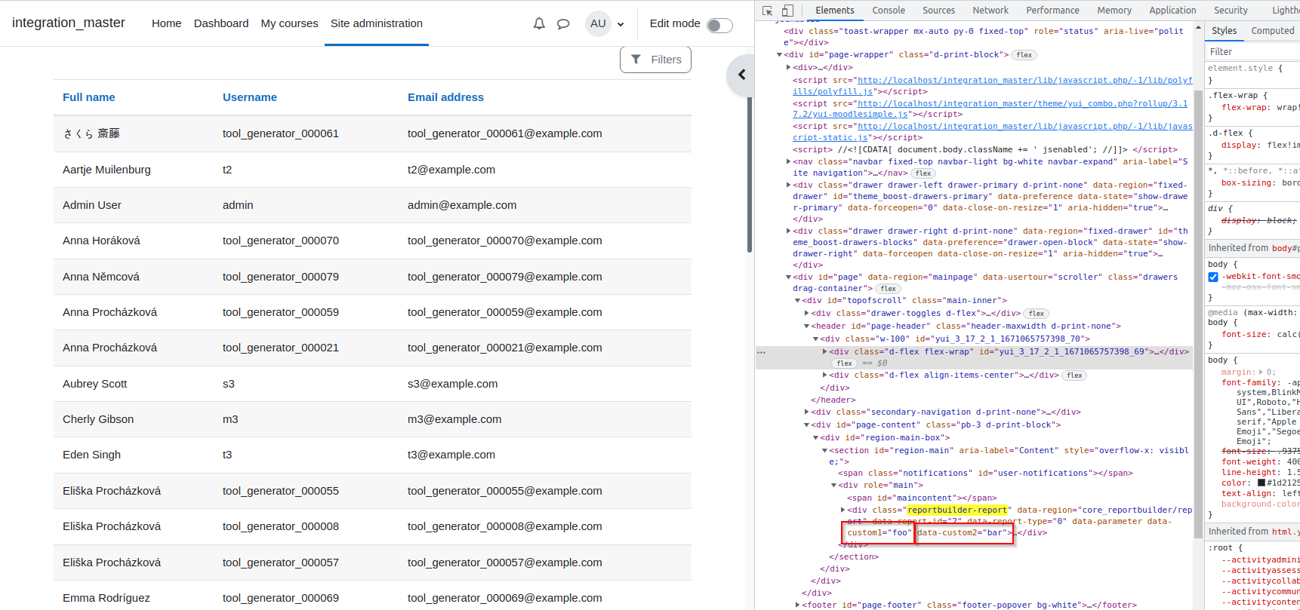Click the m3@example.com email cell
The width and height of the screenshot is (1300, 610).
pyautogui.click(x=454, y=419)
